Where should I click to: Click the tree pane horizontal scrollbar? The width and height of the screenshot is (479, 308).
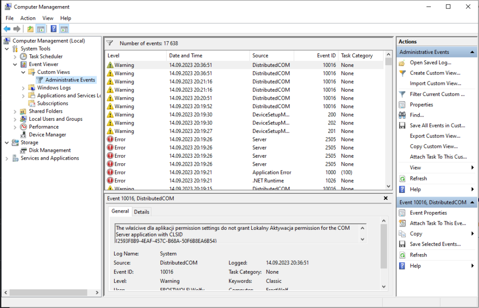(48, 293)
